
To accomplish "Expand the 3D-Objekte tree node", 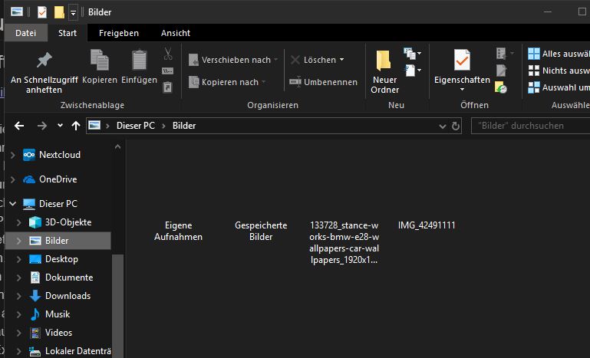I will pyautogui.click(x=19, y=222).
